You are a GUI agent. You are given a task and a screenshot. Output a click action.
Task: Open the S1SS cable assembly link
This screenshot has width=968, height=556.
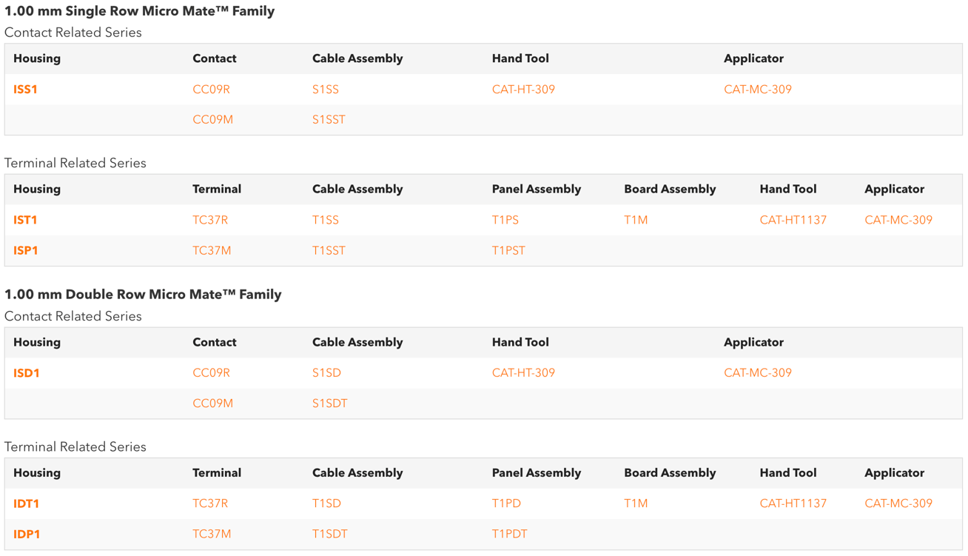326,90
